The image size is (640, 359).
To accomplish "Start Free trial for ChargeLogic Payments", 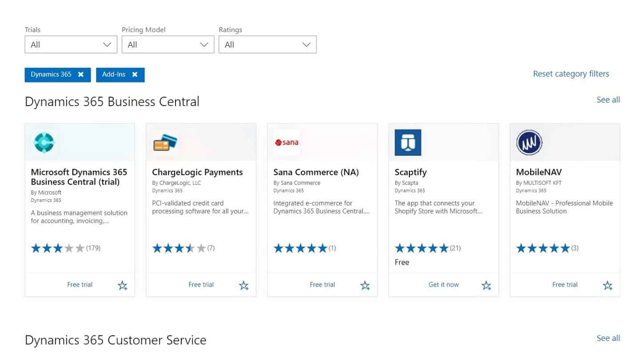I will click(201, 284).
